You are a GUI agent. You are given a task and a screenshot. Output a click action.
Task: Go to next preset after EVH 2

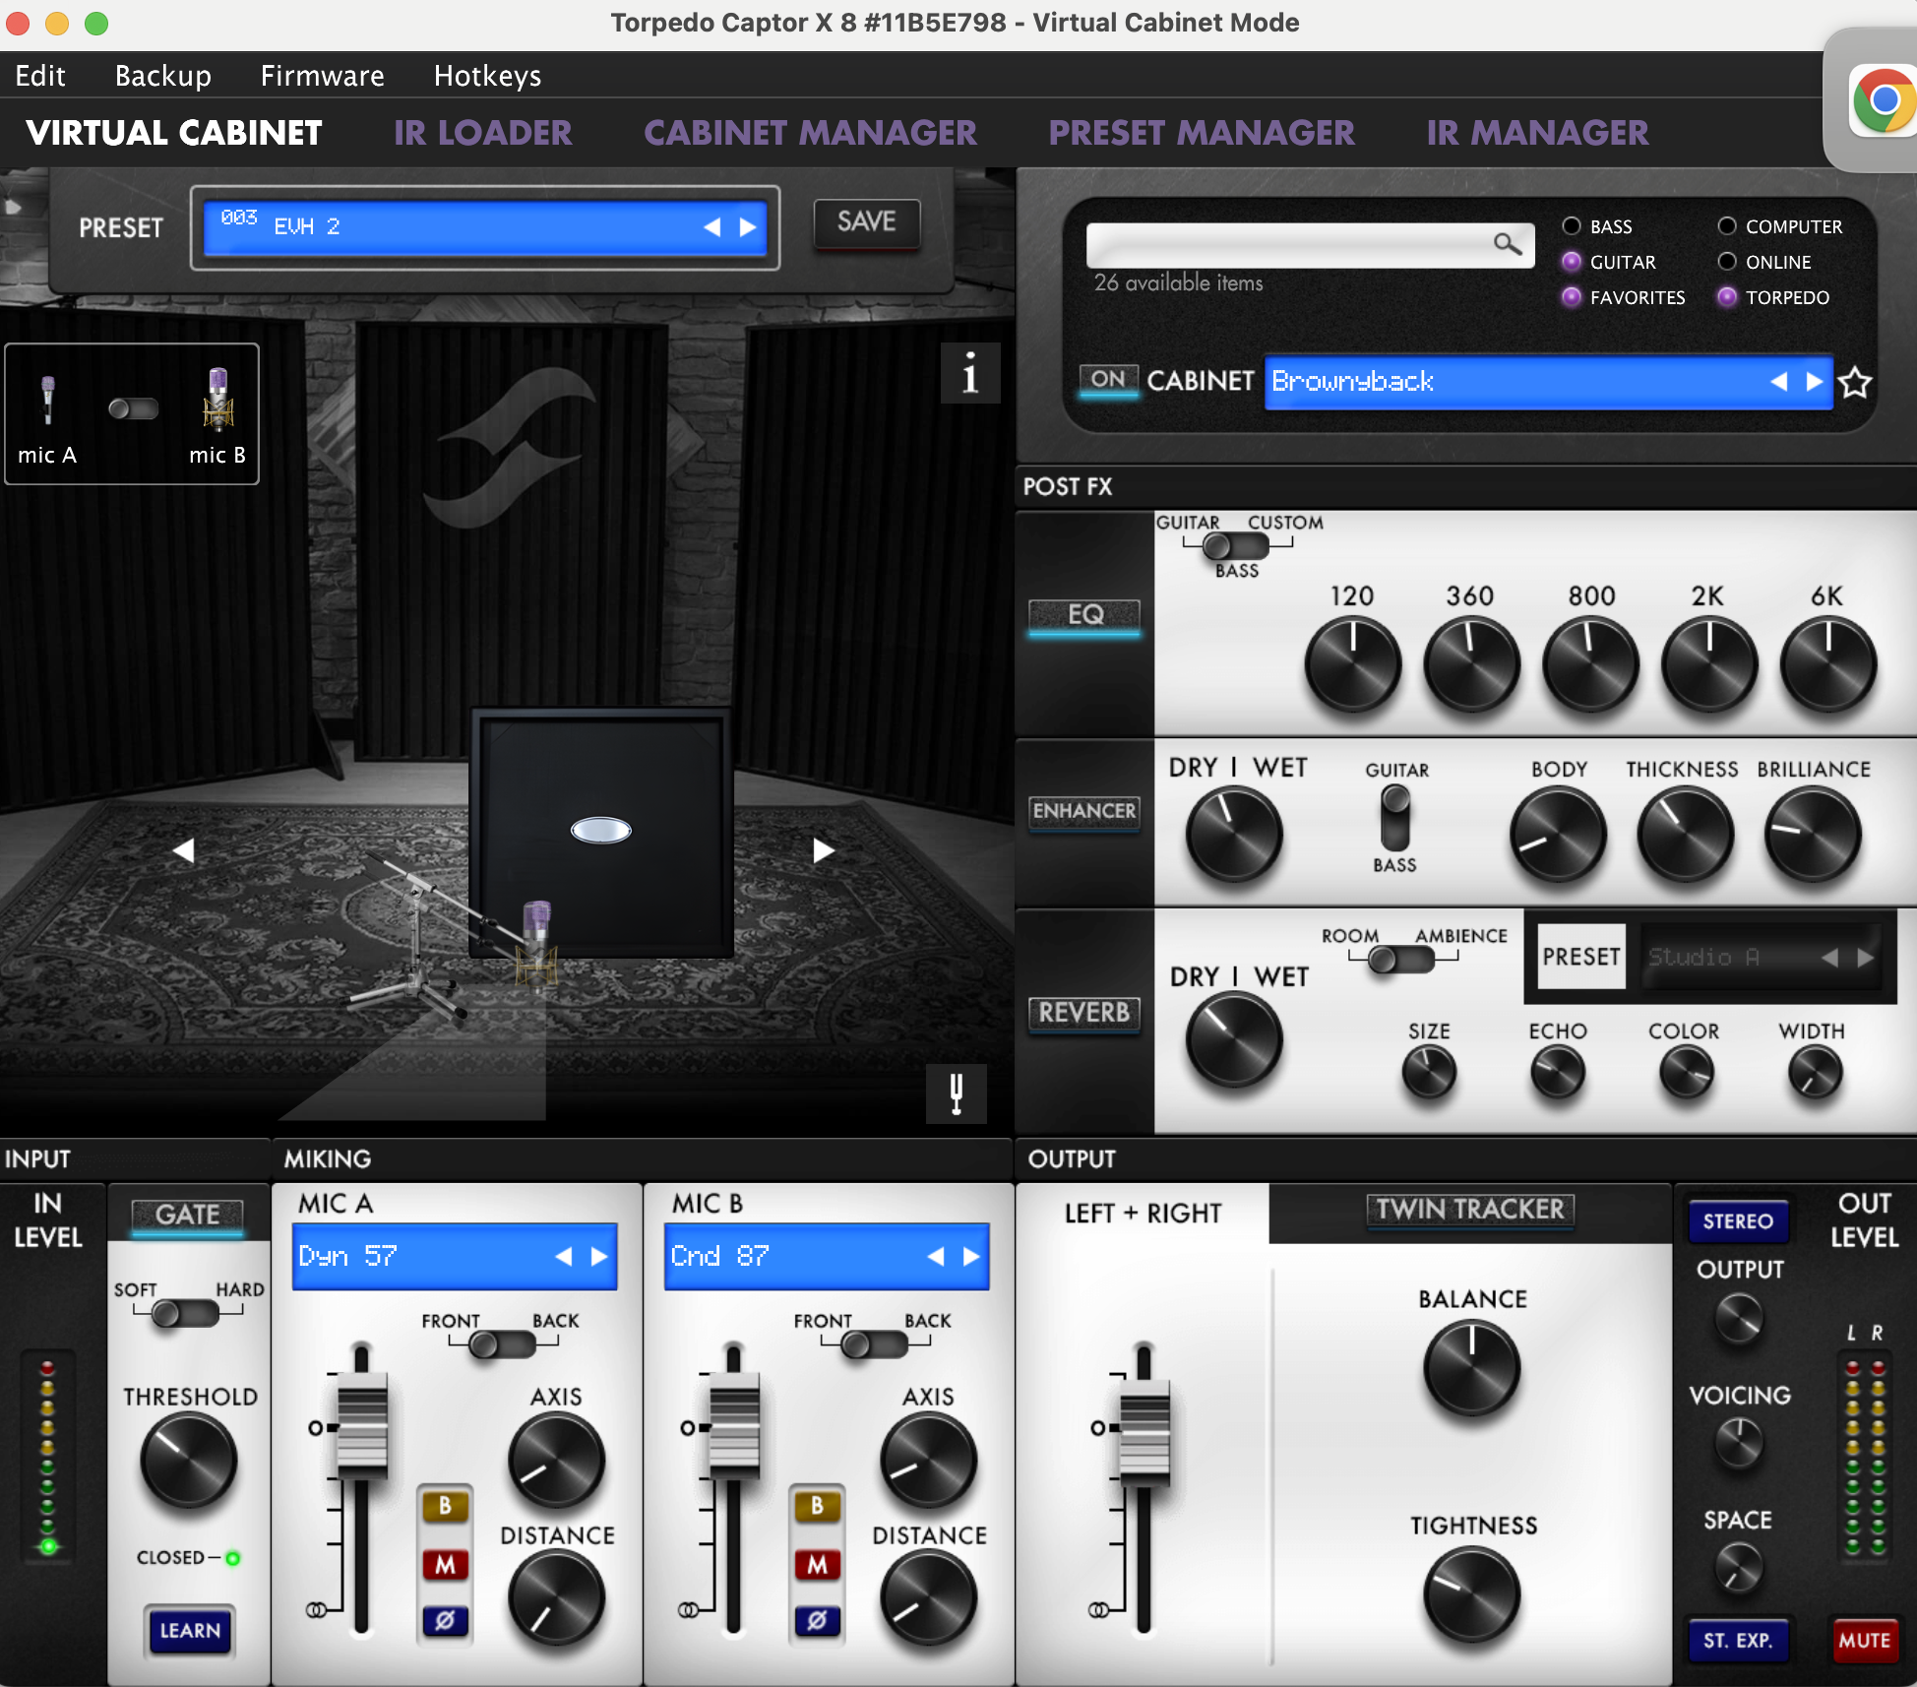coord(748,227)
